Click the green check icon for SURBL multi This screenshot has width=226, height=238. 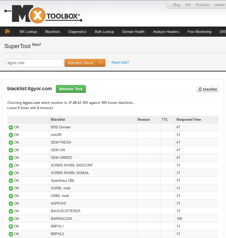[11, 188]
